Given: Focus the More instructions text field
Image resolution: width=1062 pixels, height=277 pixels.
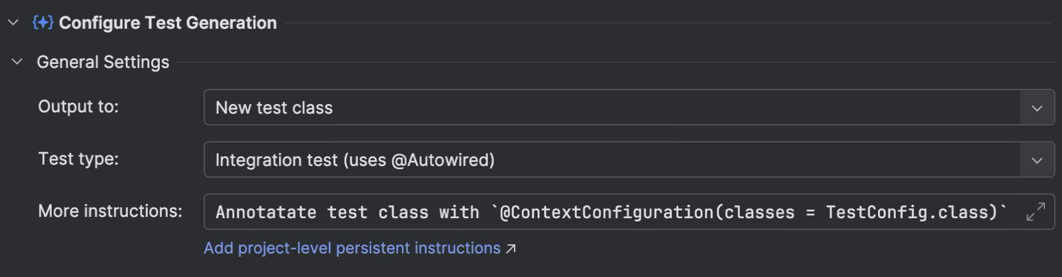Looking at the screenshot, I should click(x=629, y=212).
